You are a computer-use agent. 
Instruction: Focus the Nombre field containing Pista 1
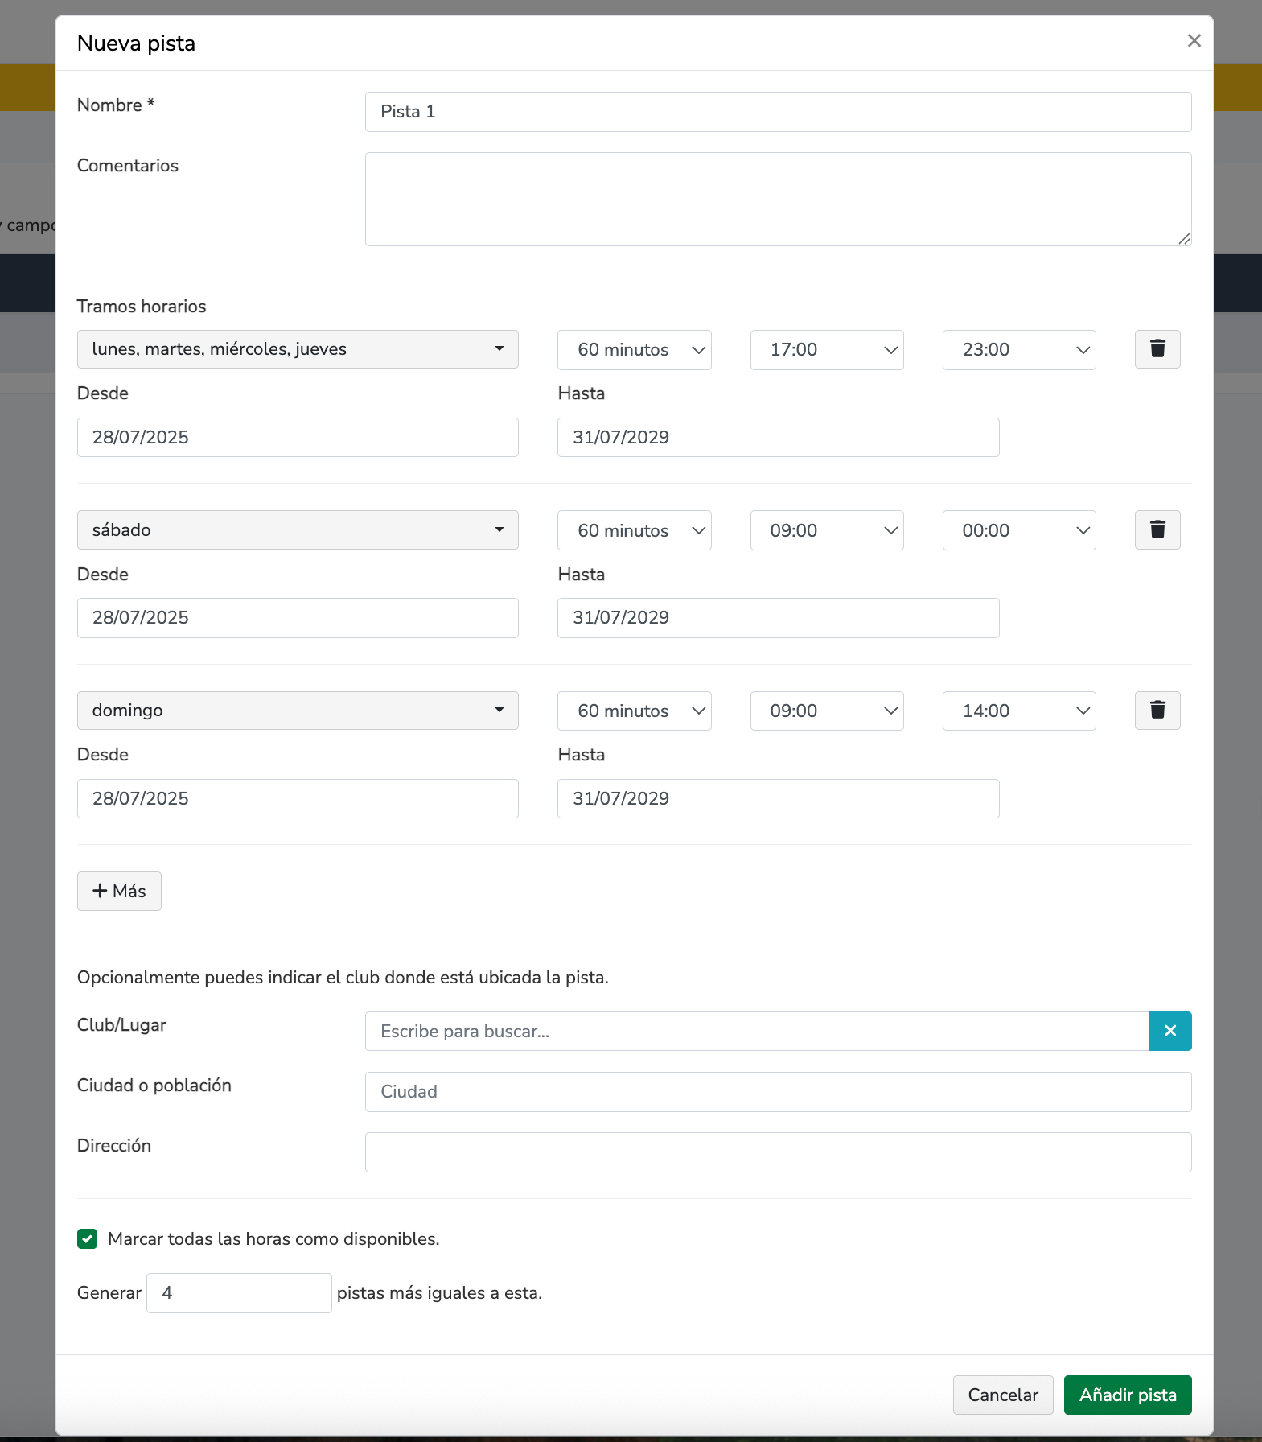point(778,112)
